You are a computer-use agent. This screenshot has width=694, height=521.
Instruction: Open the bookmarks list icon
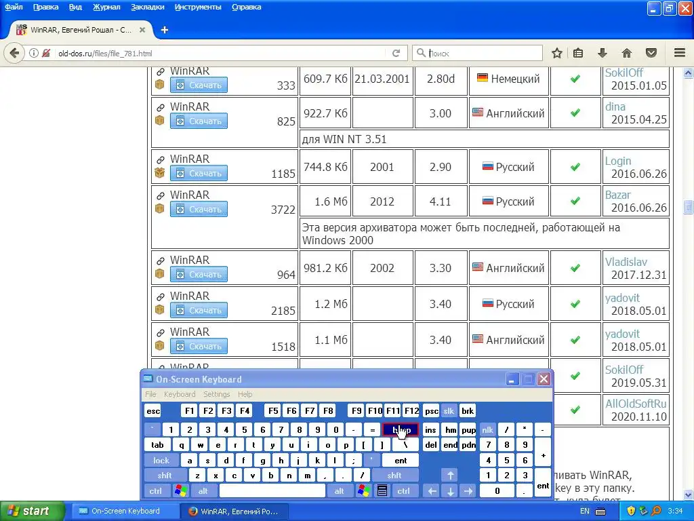pos(578,53)
